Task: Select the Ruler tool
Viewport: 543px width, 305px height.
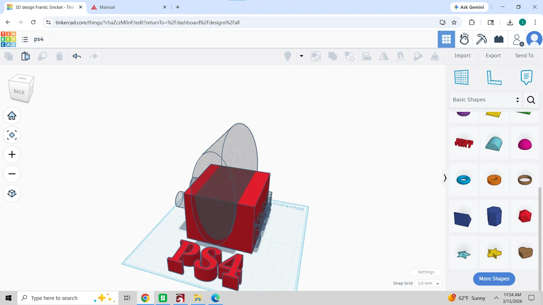Action: (x=494, y=78)
